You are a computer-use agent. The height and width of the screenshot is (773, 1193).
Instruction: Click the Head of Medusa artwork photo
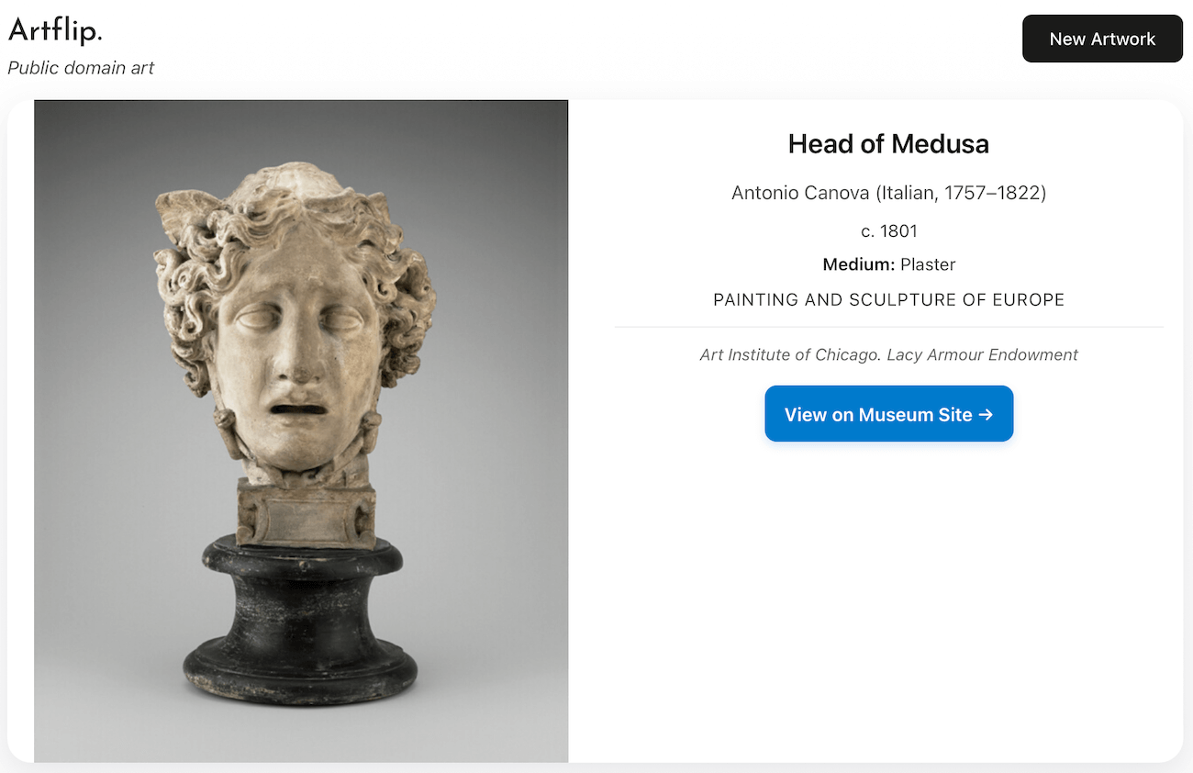(x=301, y=430)
